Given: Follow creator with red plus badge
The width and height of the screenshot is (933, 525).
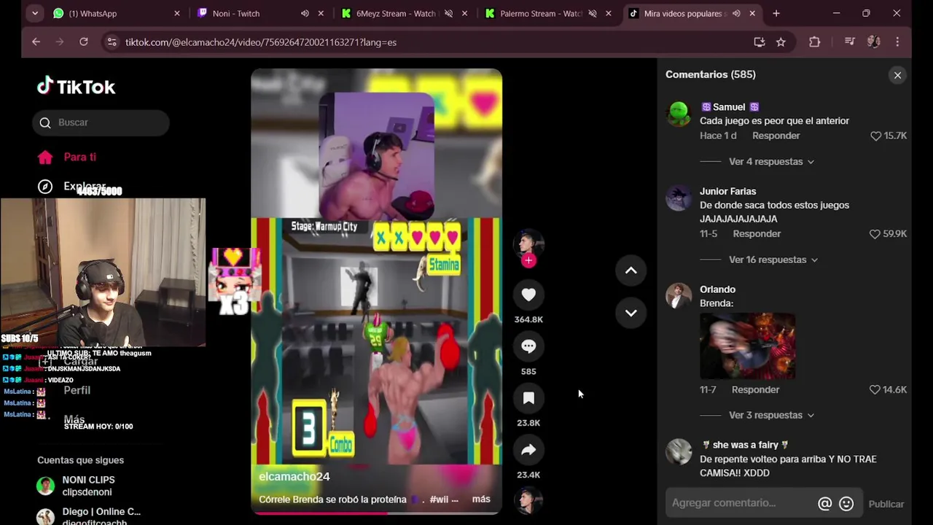Looking at the screenshot, I should tap(528, 260).
